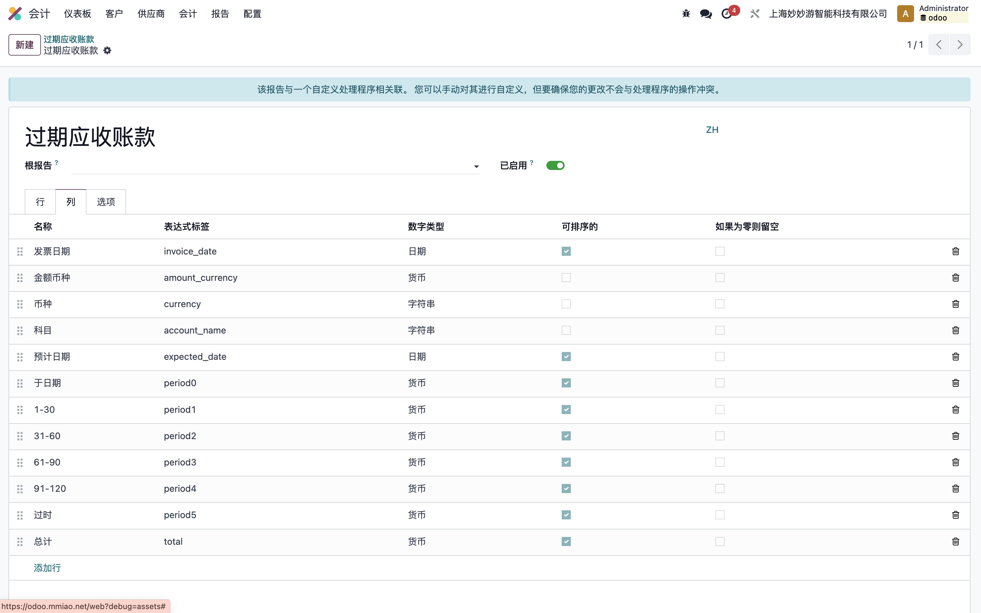981x613 pixels.
Task: Open the 报告 menu
Action: coord(220,14)
